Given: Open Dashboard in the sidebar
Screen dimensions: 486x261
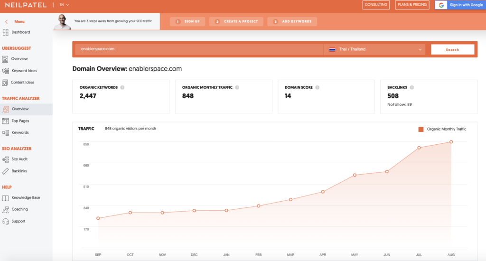Looking at the screenshot, I should (x=21, y=32).
